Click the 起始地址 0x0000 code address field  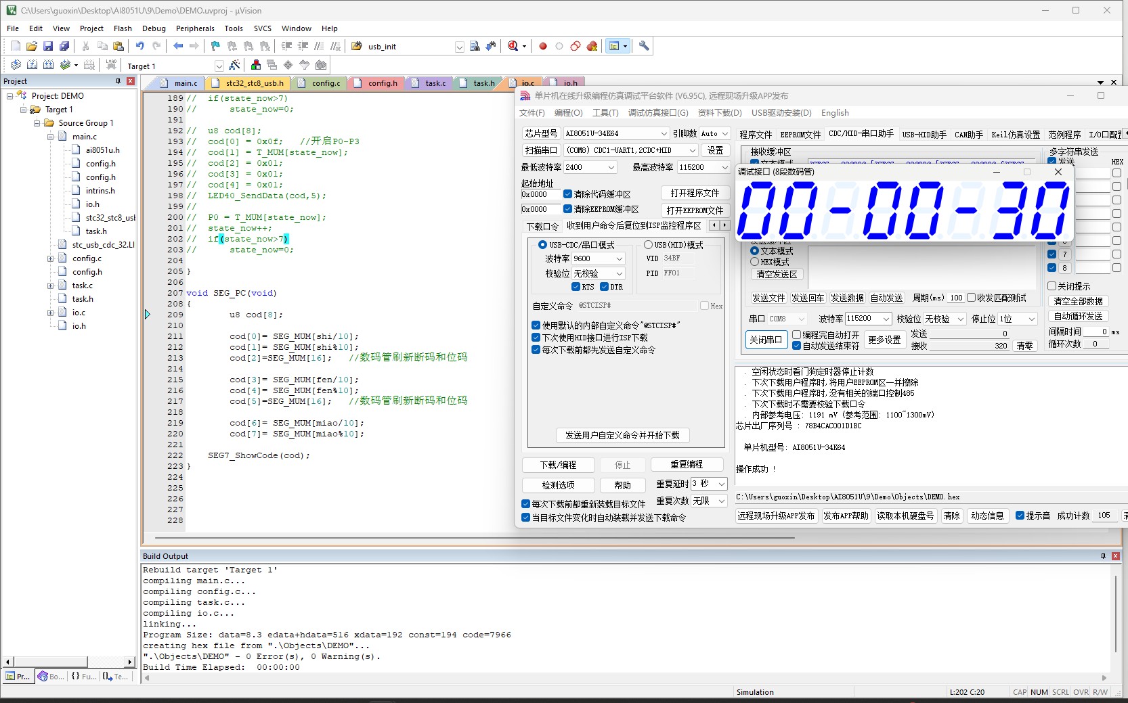[x=540, y=194]
